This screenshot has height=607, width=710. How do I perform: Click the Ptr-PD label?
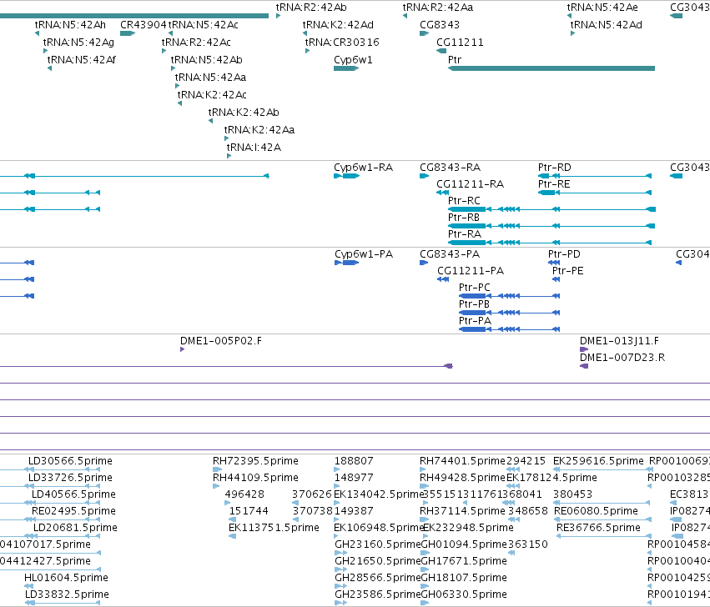[564, 254]
